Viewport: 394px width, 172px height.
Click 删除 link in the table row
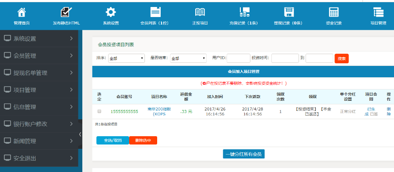[389, 112]
